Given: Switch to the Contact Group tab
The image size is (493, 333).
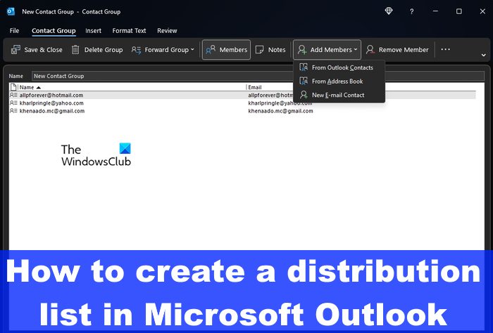Looking at the screenshot, I should [x=54, y=31].
